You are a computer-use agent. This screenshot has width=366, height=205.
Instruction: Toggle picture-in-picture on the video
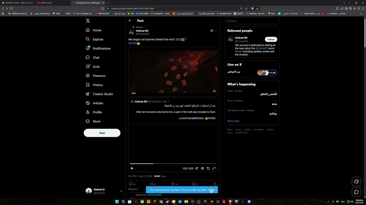208,168
